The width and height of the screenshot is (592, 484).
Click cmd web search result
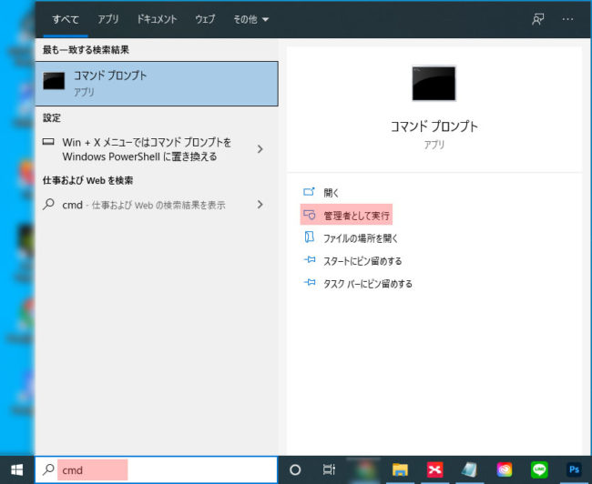point(144,205)
